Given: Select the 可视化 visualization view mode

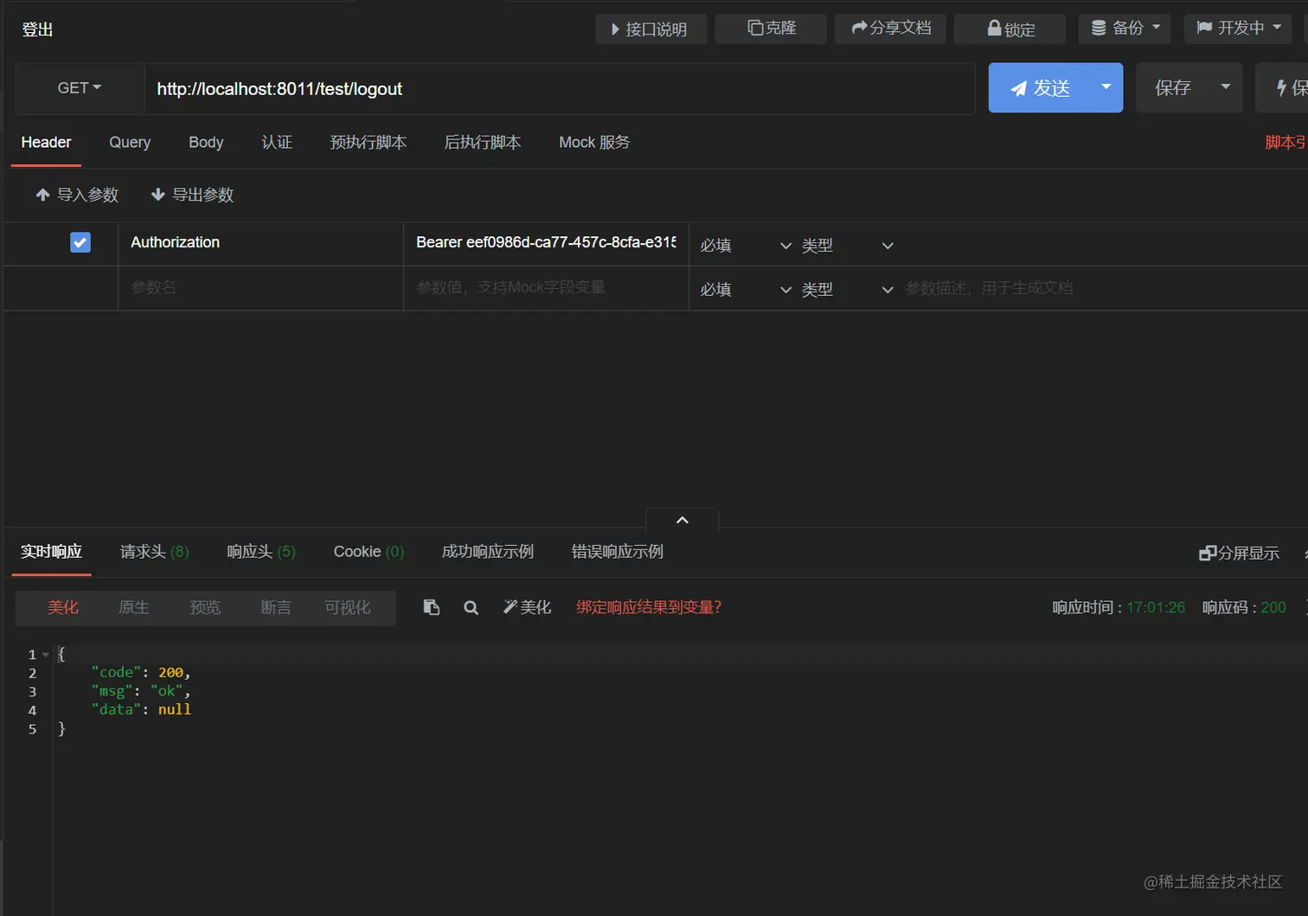Looking at the screenshot, I should tap(348, 608).
